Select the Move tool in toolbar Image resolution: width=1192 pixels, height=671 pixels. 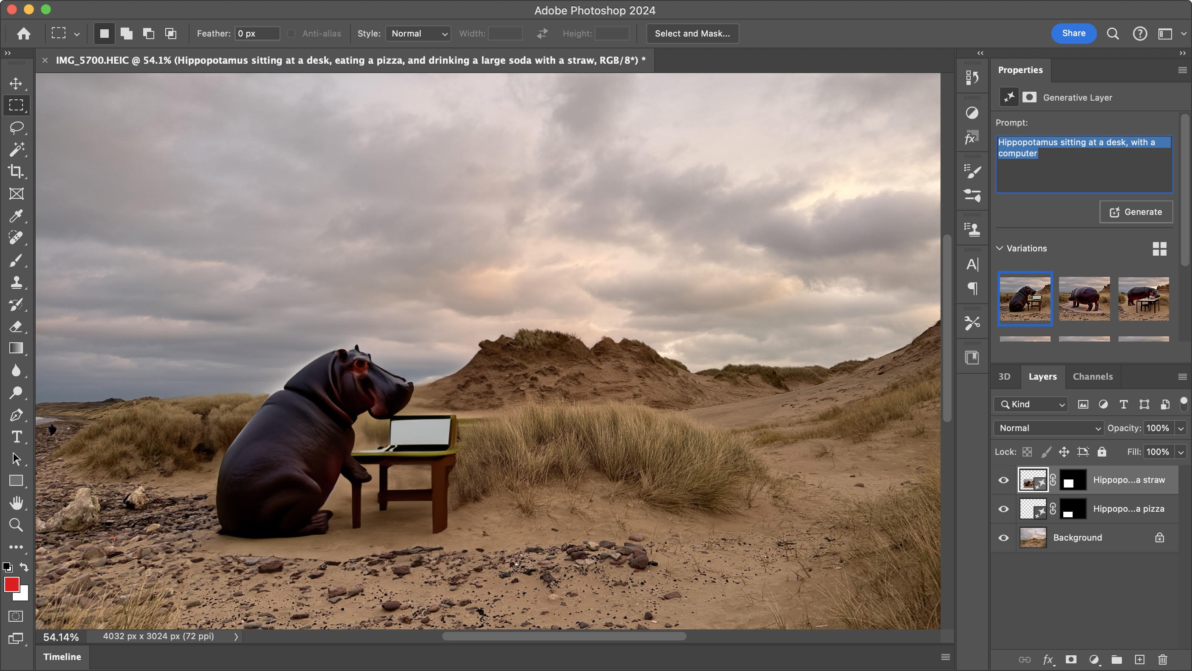click(x=16, y=82)
